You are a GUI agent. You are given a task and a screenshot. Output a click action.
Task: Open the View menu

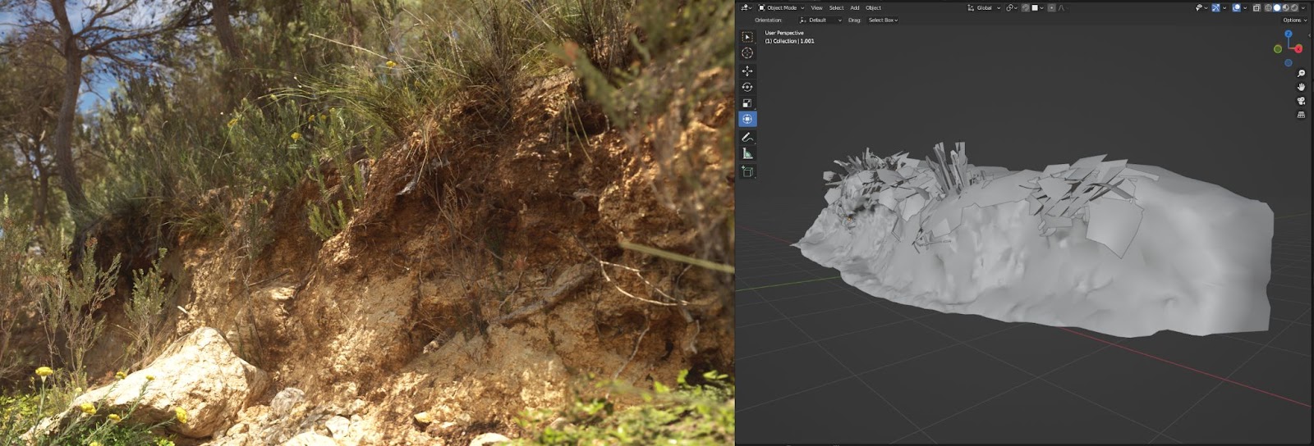coord(816,7)
